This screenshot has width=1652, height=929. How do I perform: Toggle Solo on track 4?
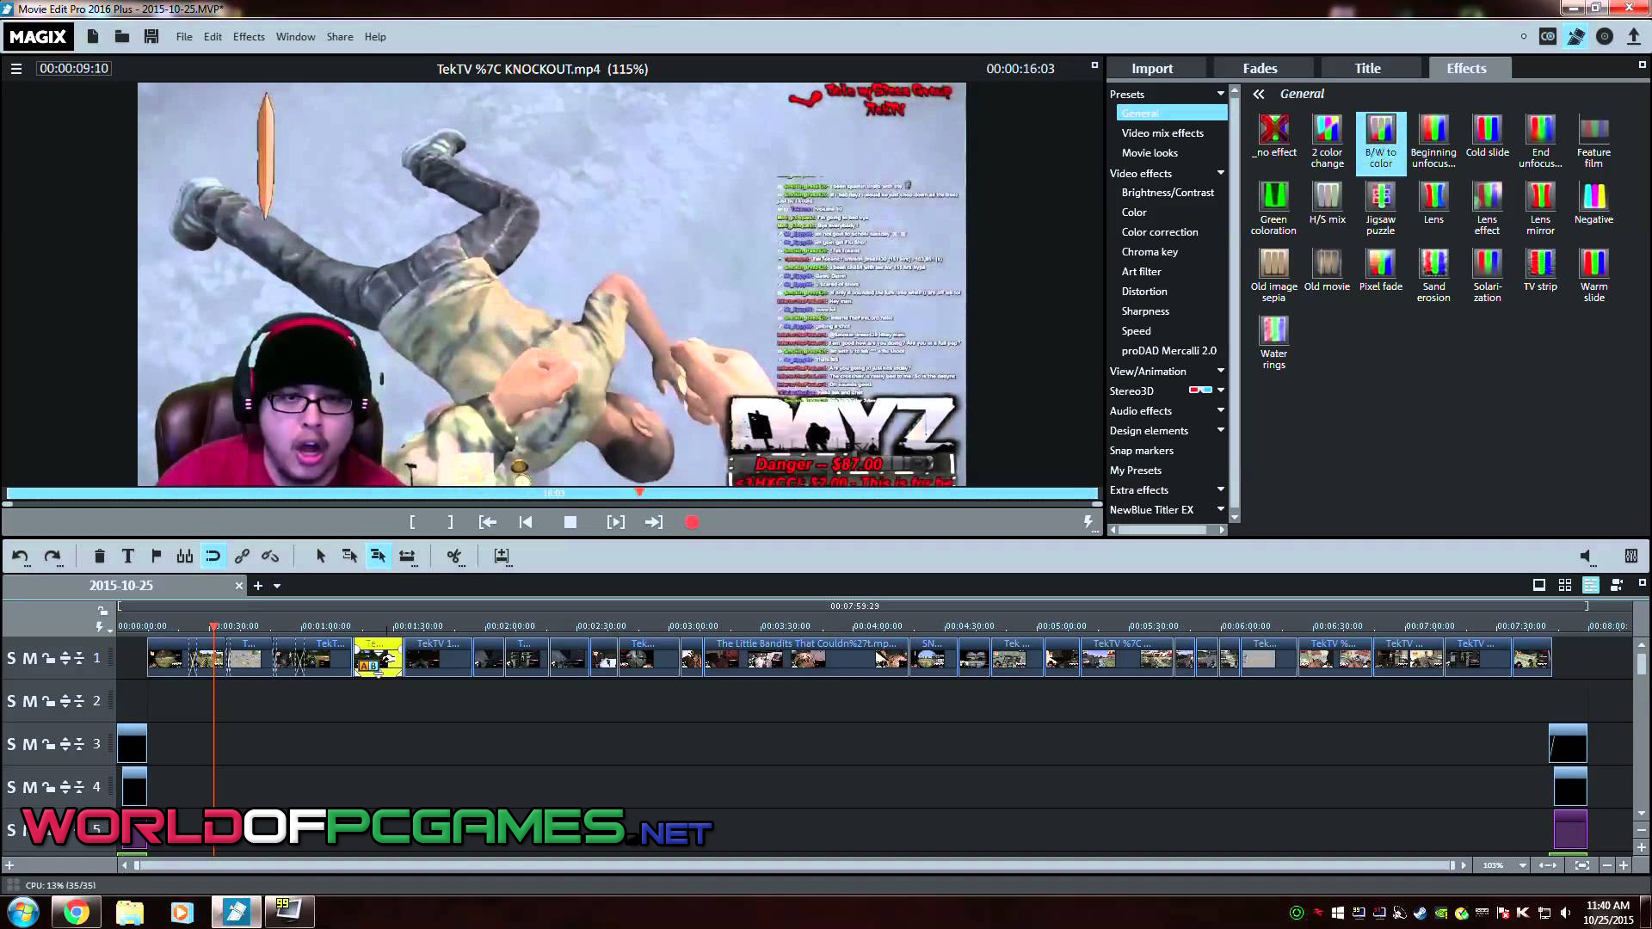(x=11, y=787)
